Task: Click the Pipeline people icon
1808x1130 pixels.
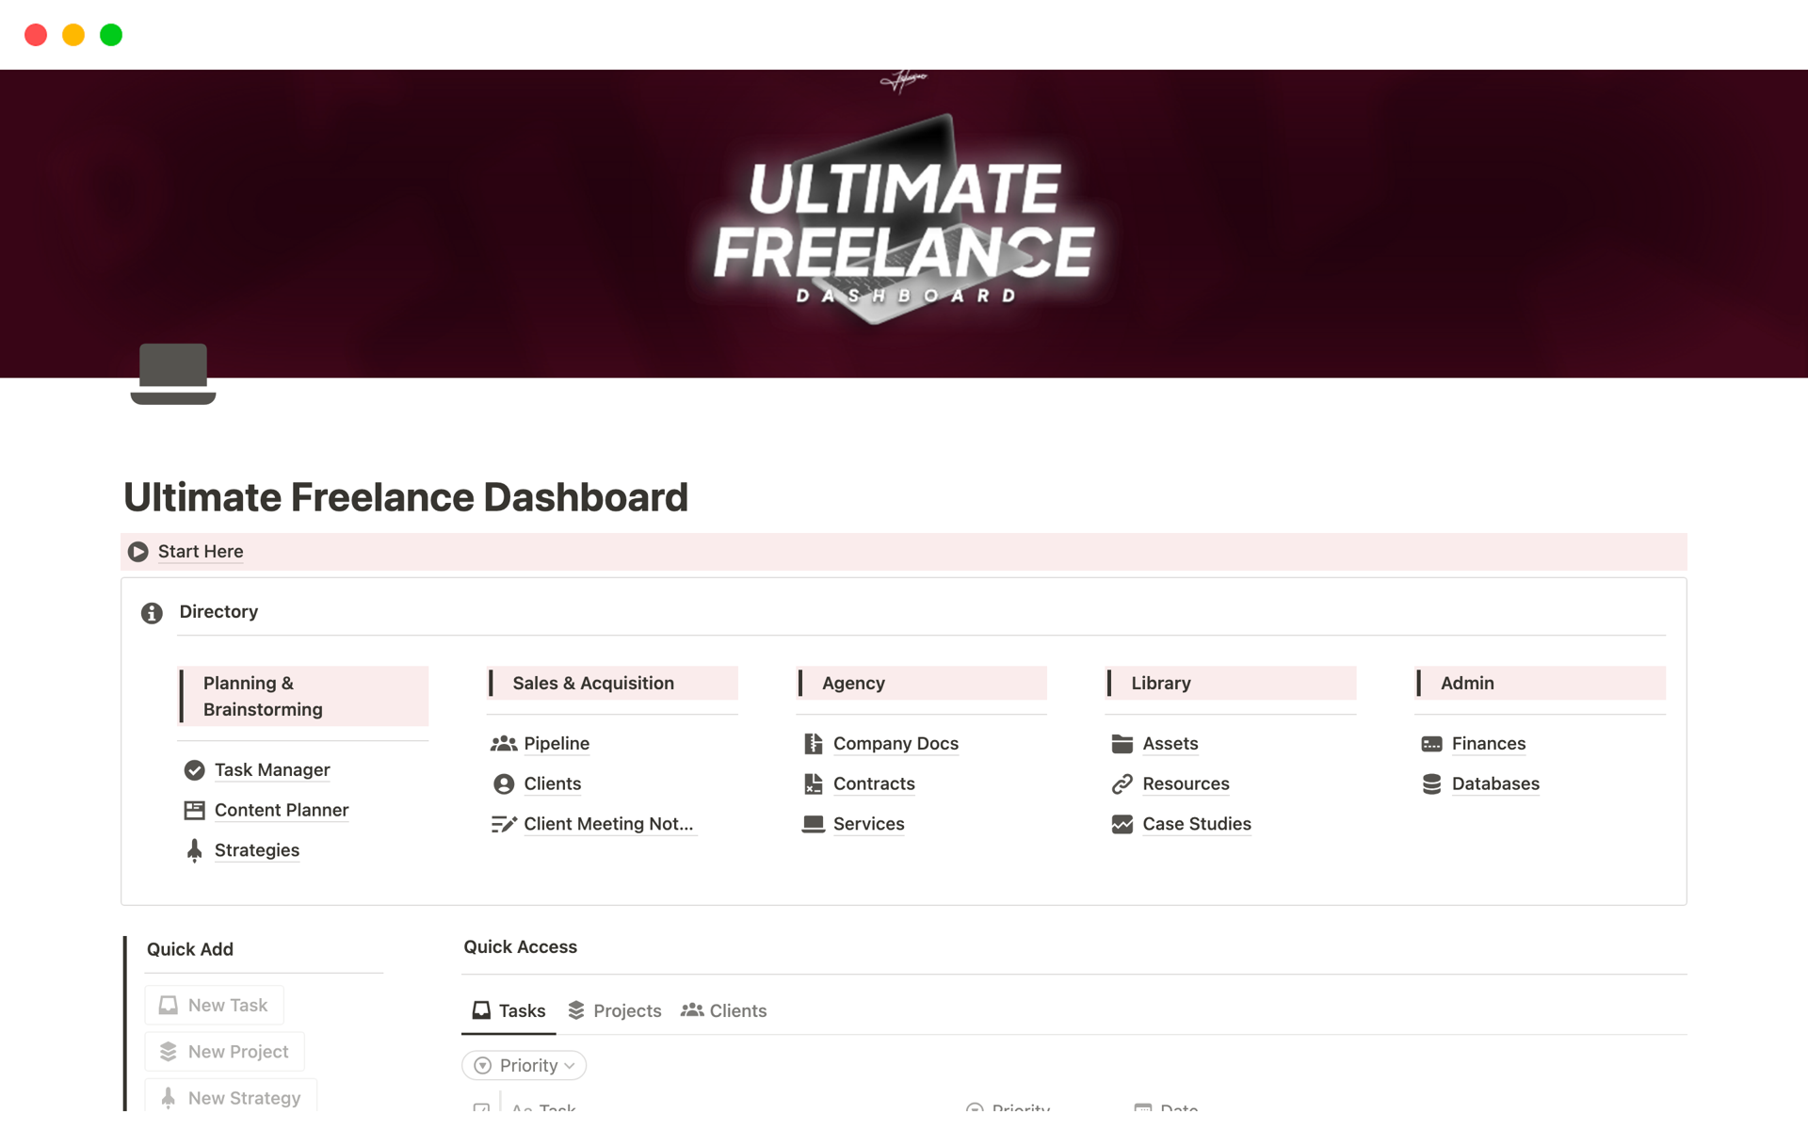Action: (x=504, y=744)
